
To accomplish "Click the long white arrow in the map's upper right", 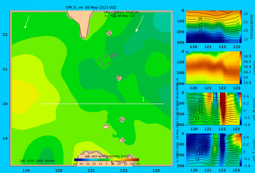I will [x=139, y=24].
